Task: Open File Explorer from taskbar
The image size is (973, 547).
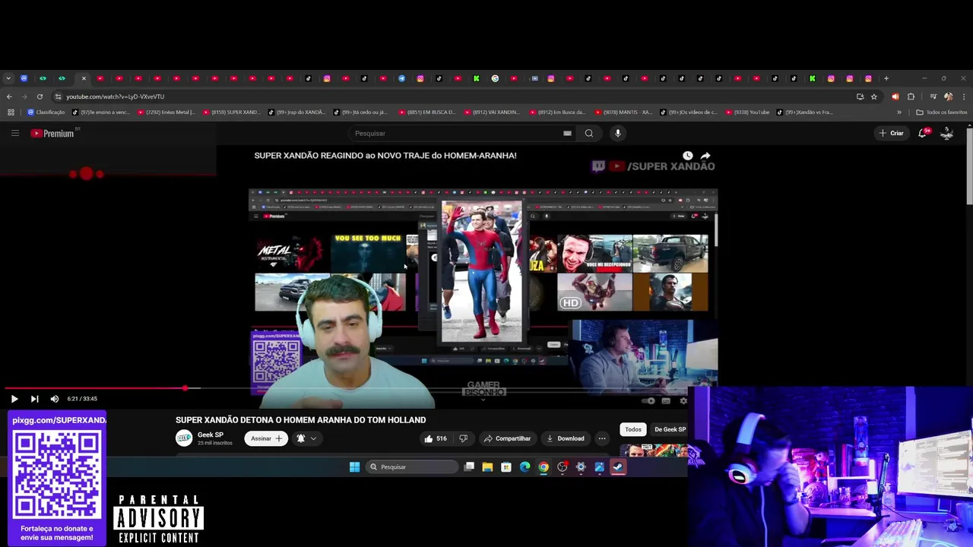Action: pos(487,467)
